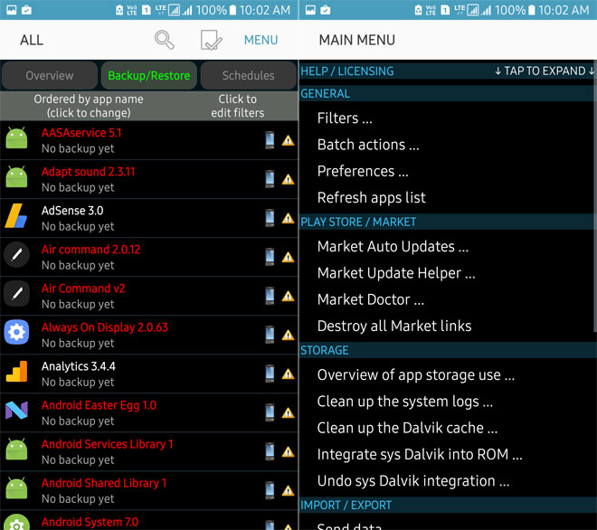
Task: Tap the PLAY STORE / MARKET section header
Action: 447,222
